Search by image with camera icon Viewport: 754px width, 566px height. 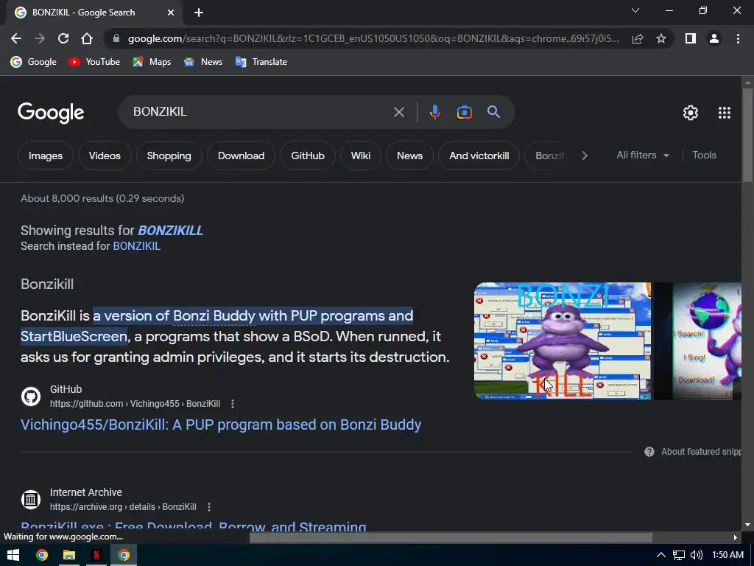point(464,112)
